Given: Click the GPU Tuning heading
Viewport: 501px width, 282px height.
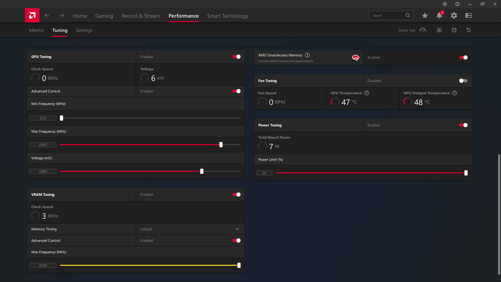Looking at the screenshot, I should pyautogui.click(x=41, y=57).
